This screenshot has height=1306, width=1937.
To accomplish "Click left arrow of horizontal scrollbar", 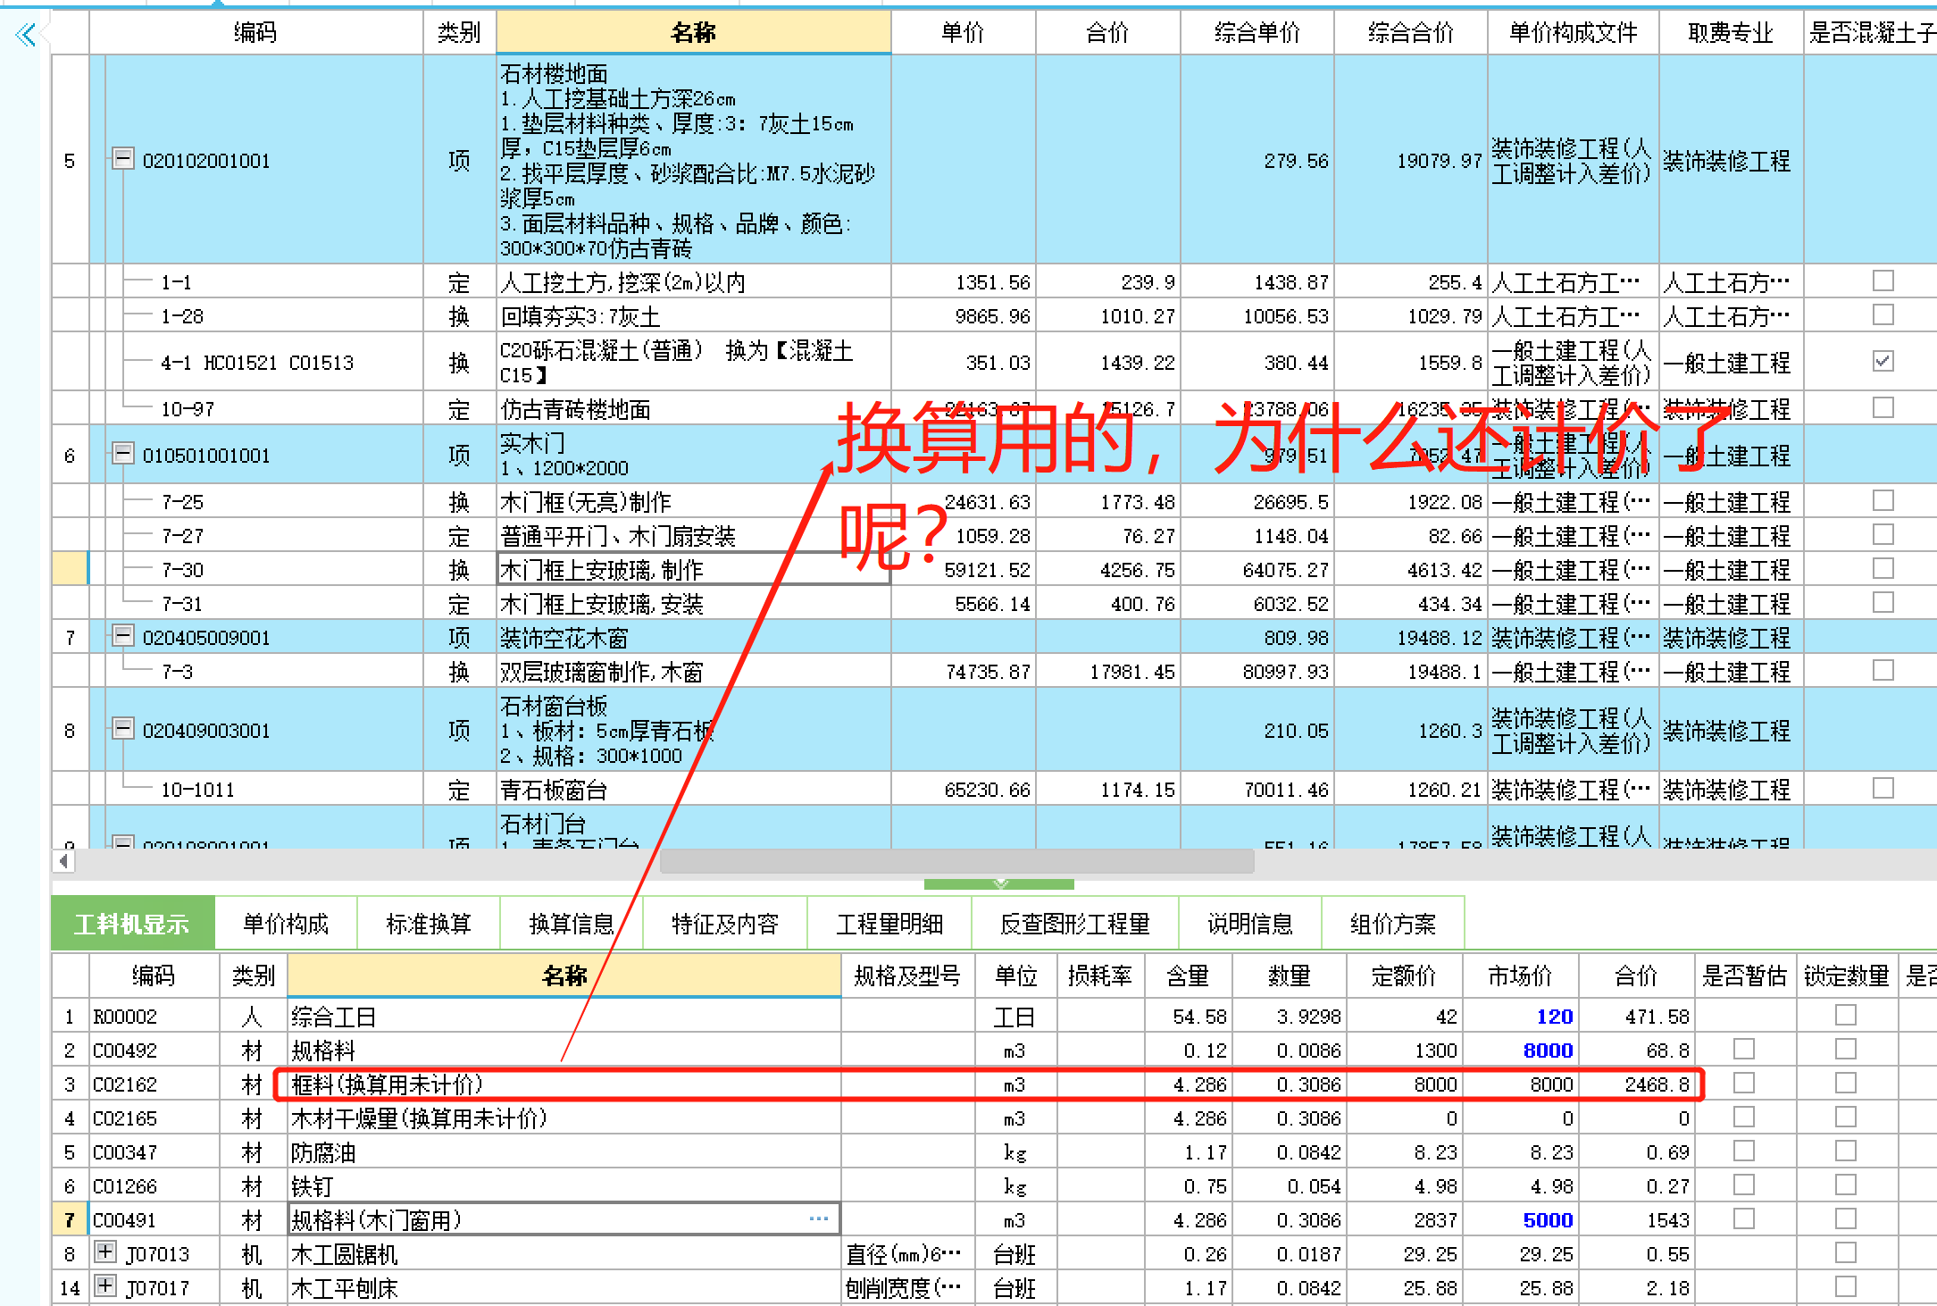I will 63,861.
